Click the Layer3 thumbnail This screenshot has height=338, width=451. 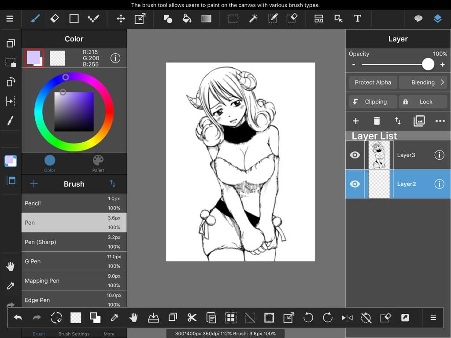point(379,155)
